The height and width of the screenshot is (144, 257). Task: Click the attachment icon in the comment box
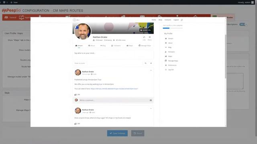pos(151,100)
